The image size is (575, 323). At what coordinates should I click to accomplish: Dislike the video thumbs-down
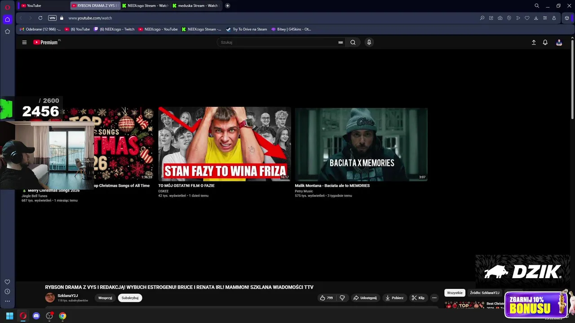[x=342, y=298]
